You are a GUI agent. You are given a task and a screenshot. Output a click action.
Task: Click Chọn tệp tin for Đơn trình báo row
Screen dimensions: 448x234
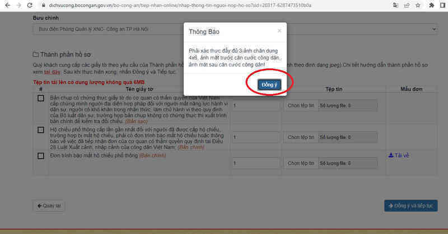pyautogui.click(x=301, y=163)
